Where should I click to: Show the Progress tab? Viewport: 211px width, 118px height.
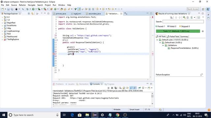click(x=109, y=84)
